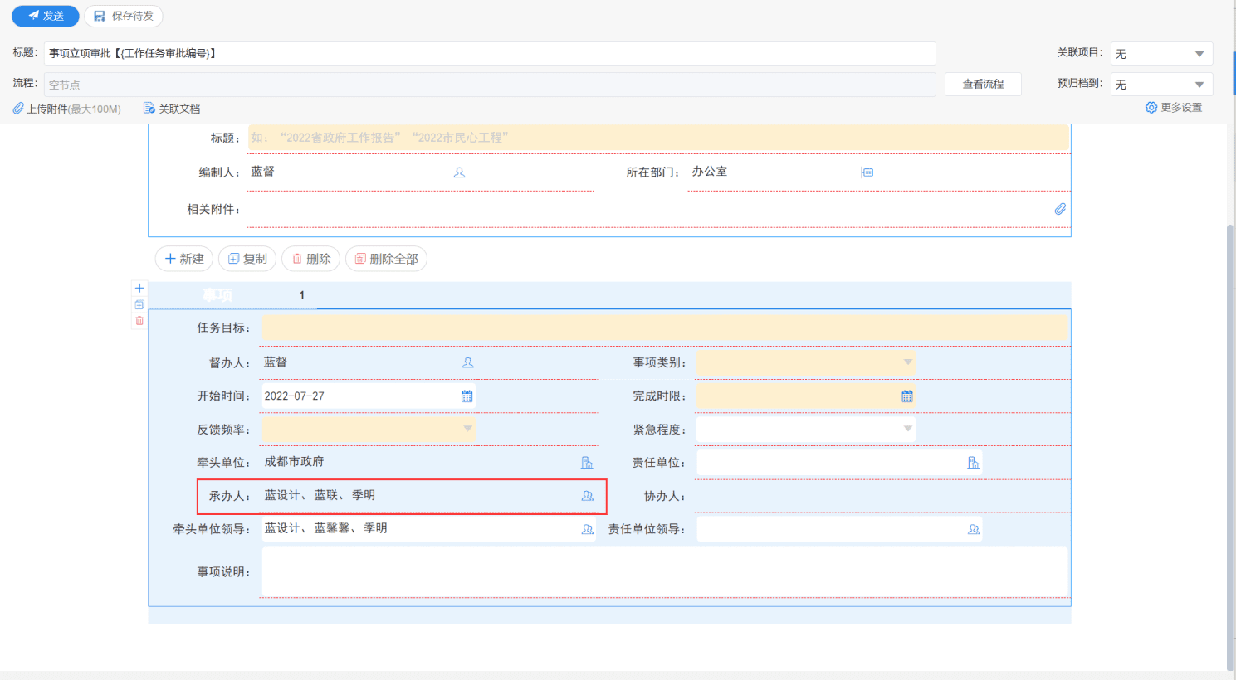Click the trash icon beside the 事项 tab

[139, 320]
